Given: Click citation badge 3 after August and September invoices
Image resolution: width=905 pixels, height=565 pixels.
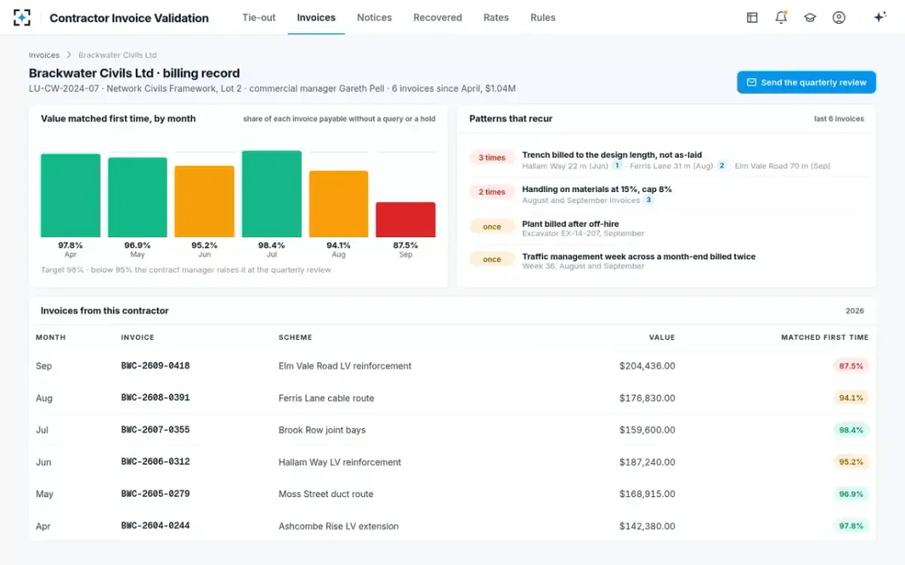Looking at the screenshot, I should [649, 200].
